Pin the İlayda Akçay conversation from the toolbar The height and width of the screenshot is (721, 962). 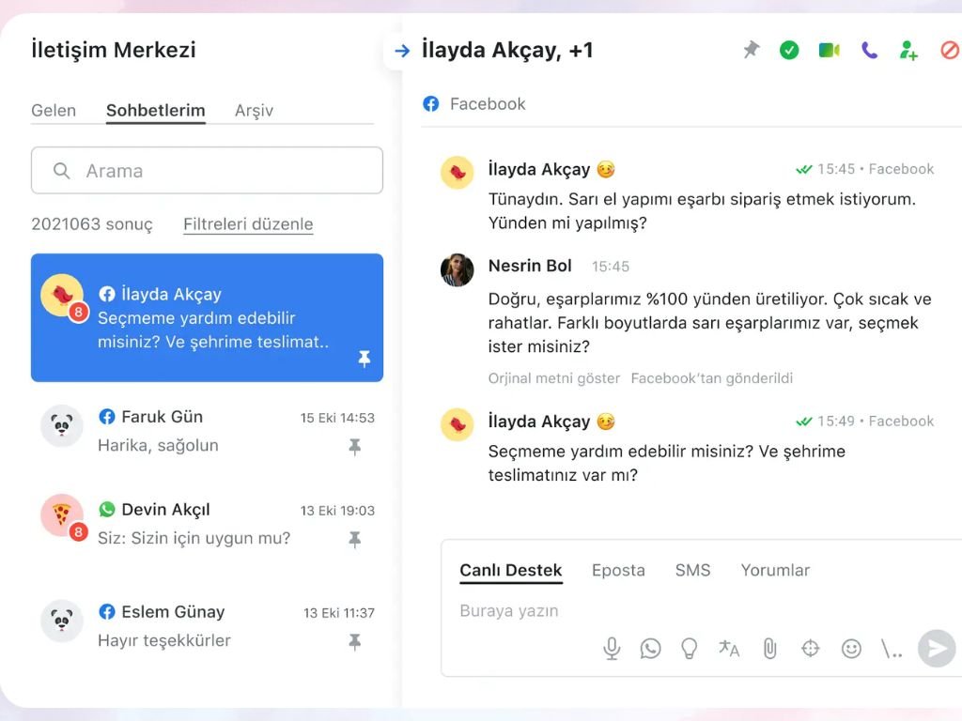click(x=750, y=50)
